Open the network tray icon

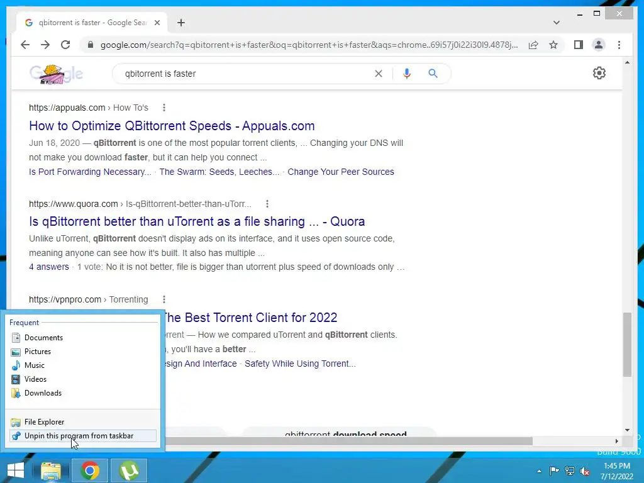click(x=570, y=471)
